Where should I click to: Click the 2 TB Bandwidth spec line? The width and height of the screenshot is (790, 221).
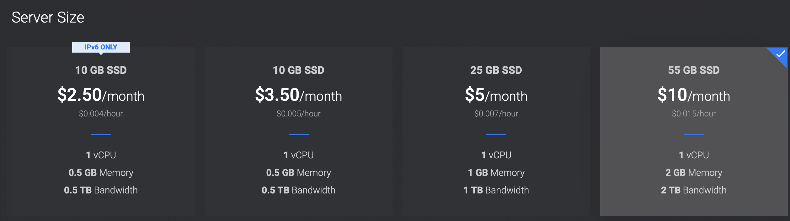tap(694, 190)
